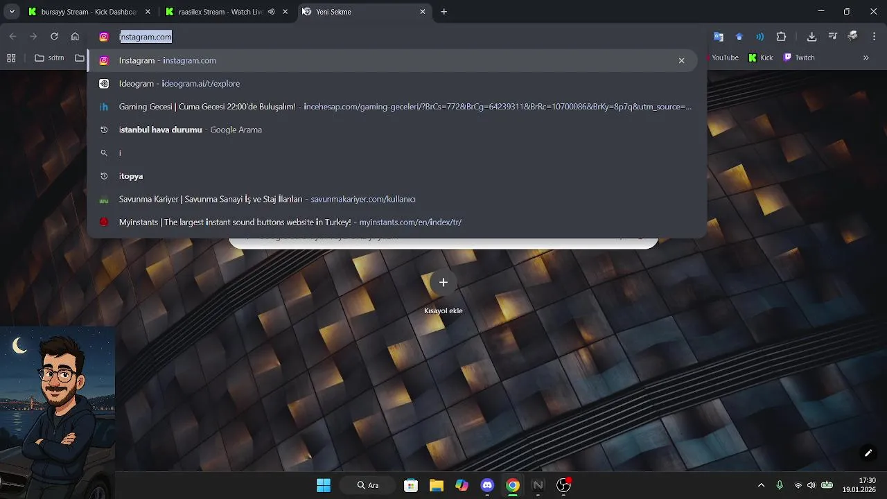The height and width of the screenshot is (499, 887).
Task: Open the Extensions puzzle-piece icon
Action: click(782, 37)
